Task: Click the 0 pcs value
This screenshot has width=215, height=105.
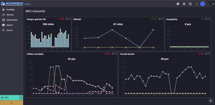Action: tap(188, 24)
